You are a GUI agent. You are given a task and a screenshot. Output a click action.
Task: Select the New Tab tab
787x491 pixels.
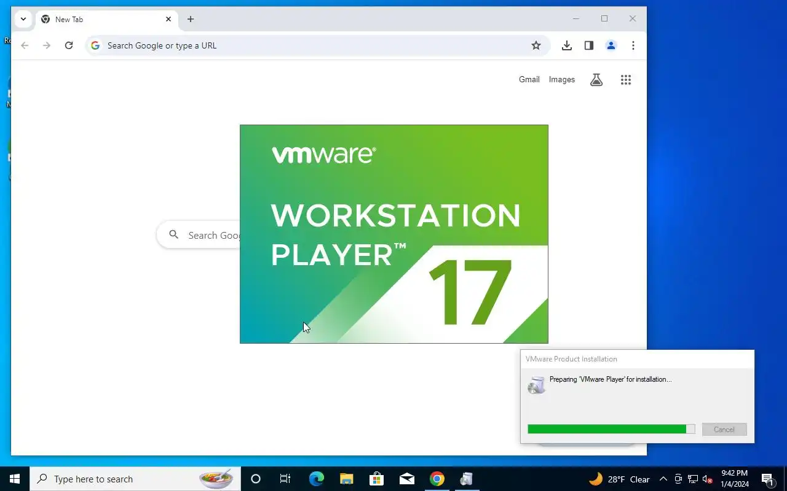106,20
